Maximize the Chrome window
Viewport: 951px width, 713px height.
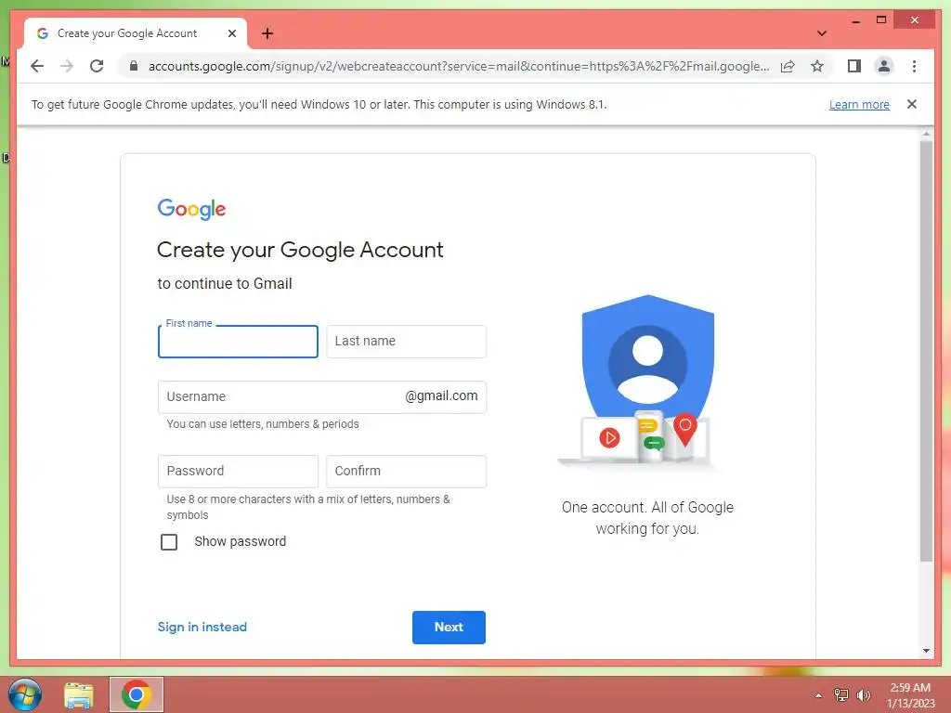tap(881, 20)
